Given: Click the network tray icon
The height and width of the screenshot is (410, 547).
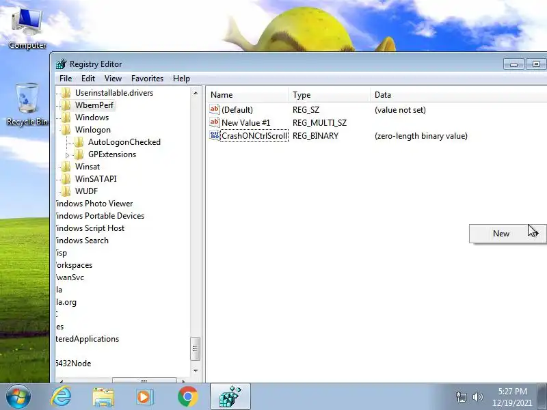Looking at the screenshot, I should (x=462, y=397).
